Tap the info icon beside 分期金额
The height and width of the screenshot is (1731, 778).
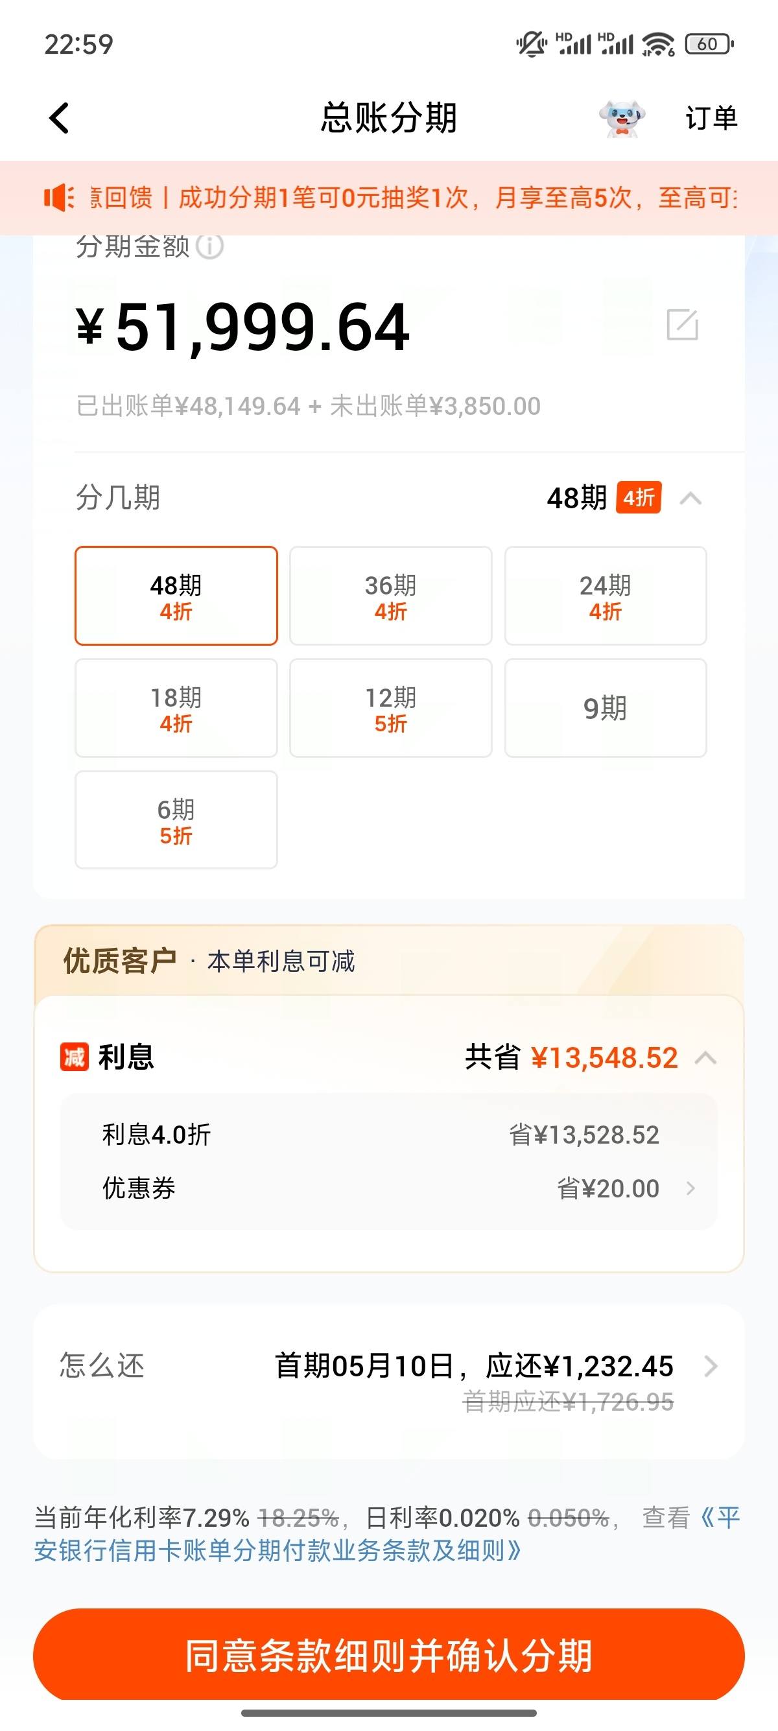pos(209,246)
